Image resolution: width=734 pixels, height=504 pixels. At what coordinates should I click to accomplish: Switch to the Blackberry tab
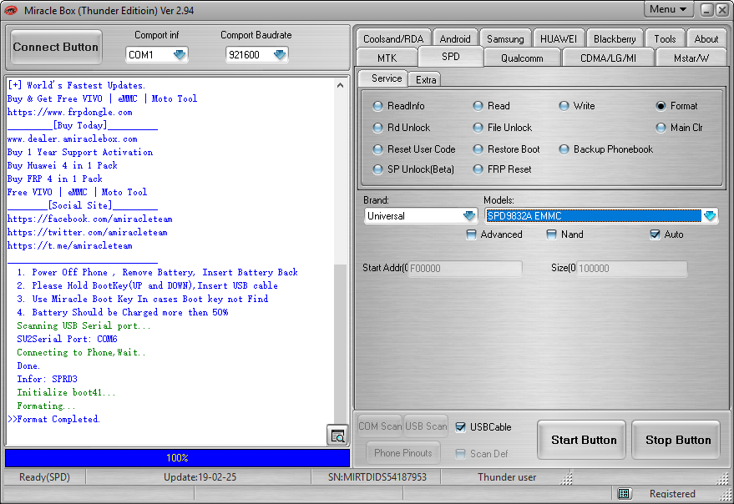point(615,39)
